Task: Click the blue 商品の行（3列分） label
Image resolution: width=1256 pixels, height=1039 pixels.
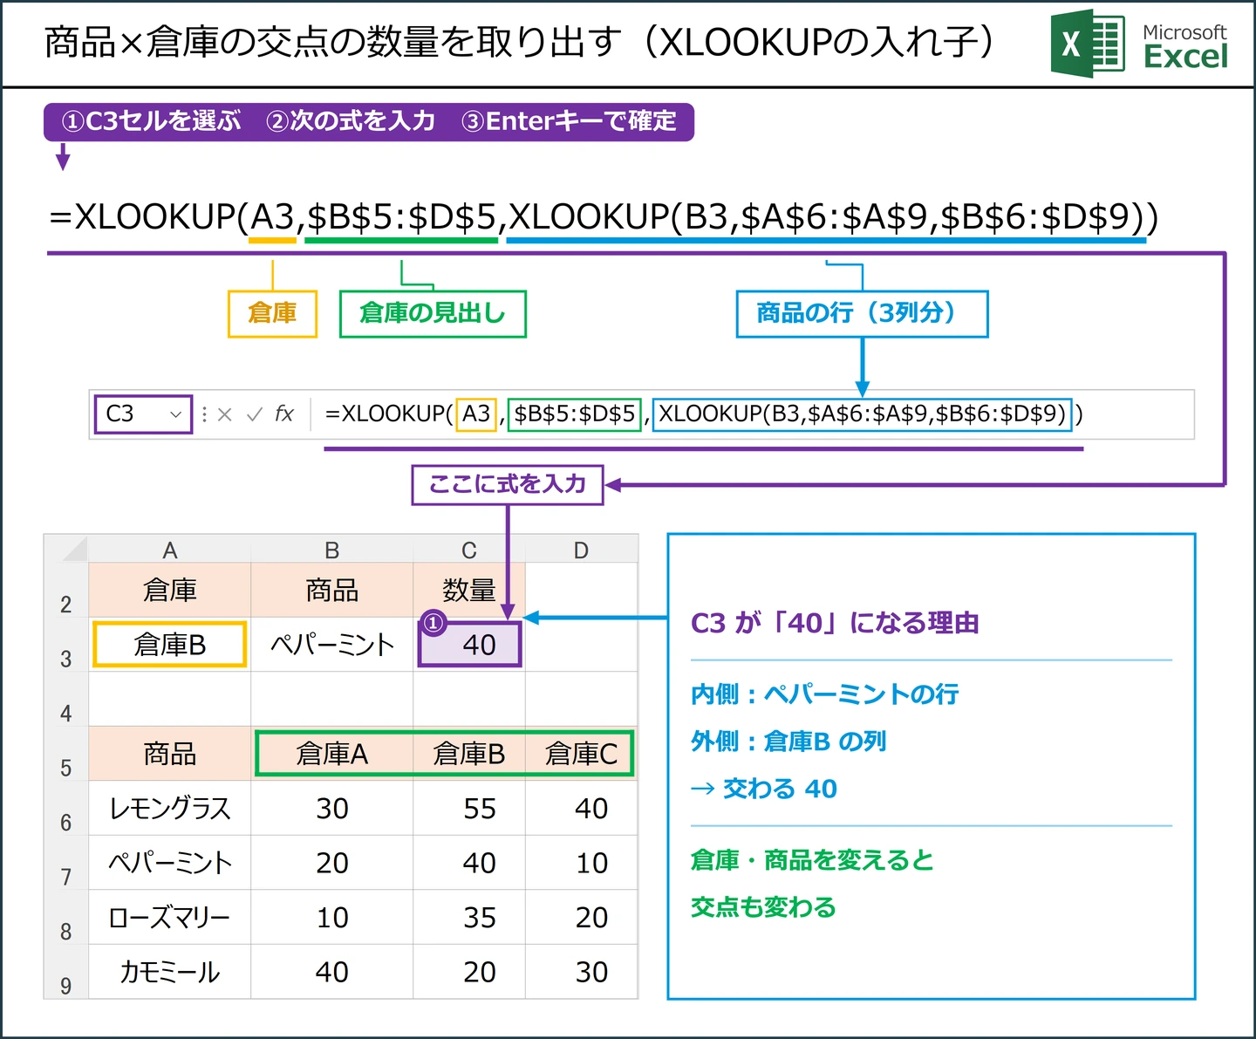Action: 862,313
